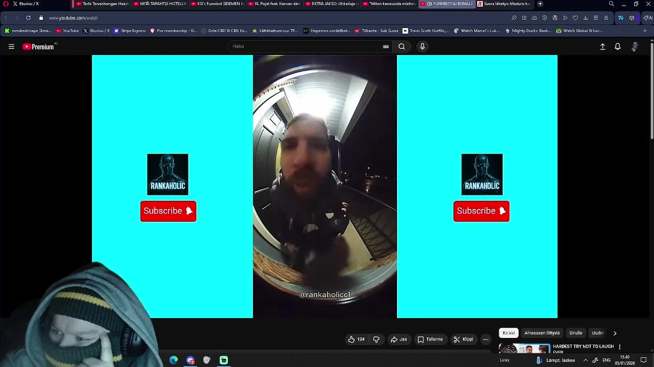Open the player play icon in toolbar
Image resolution: width=654 pixels, height=367 pixels.
pos(565,18)
